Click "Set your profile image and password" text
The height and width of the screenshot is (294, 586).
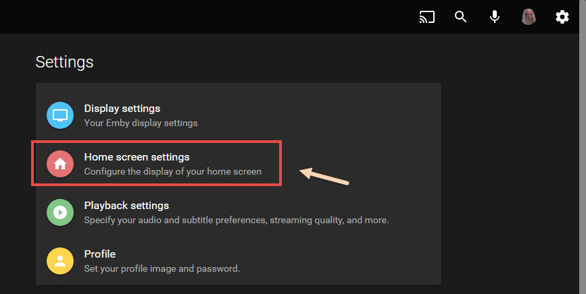162,269
